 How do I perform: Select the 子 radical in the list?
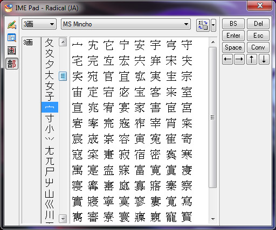50,96
